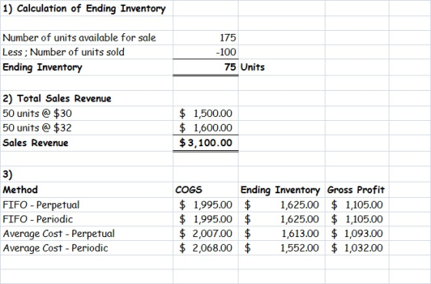Screen dimensions: 431x284
Task: Select the cell with value -100
Action: pos(205,52)
